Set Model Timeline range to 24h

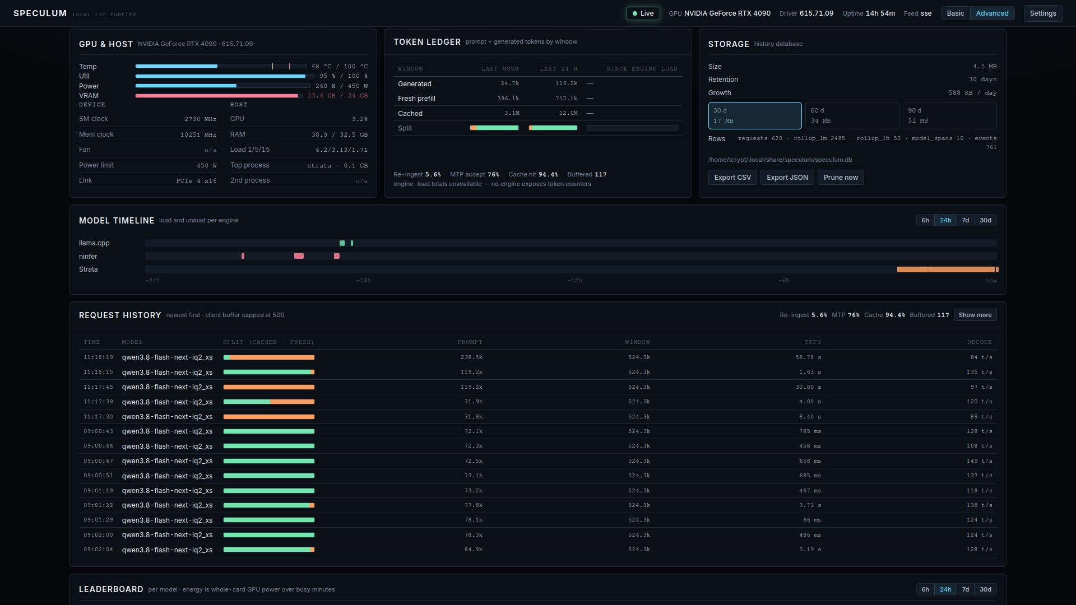click(945, 221)
